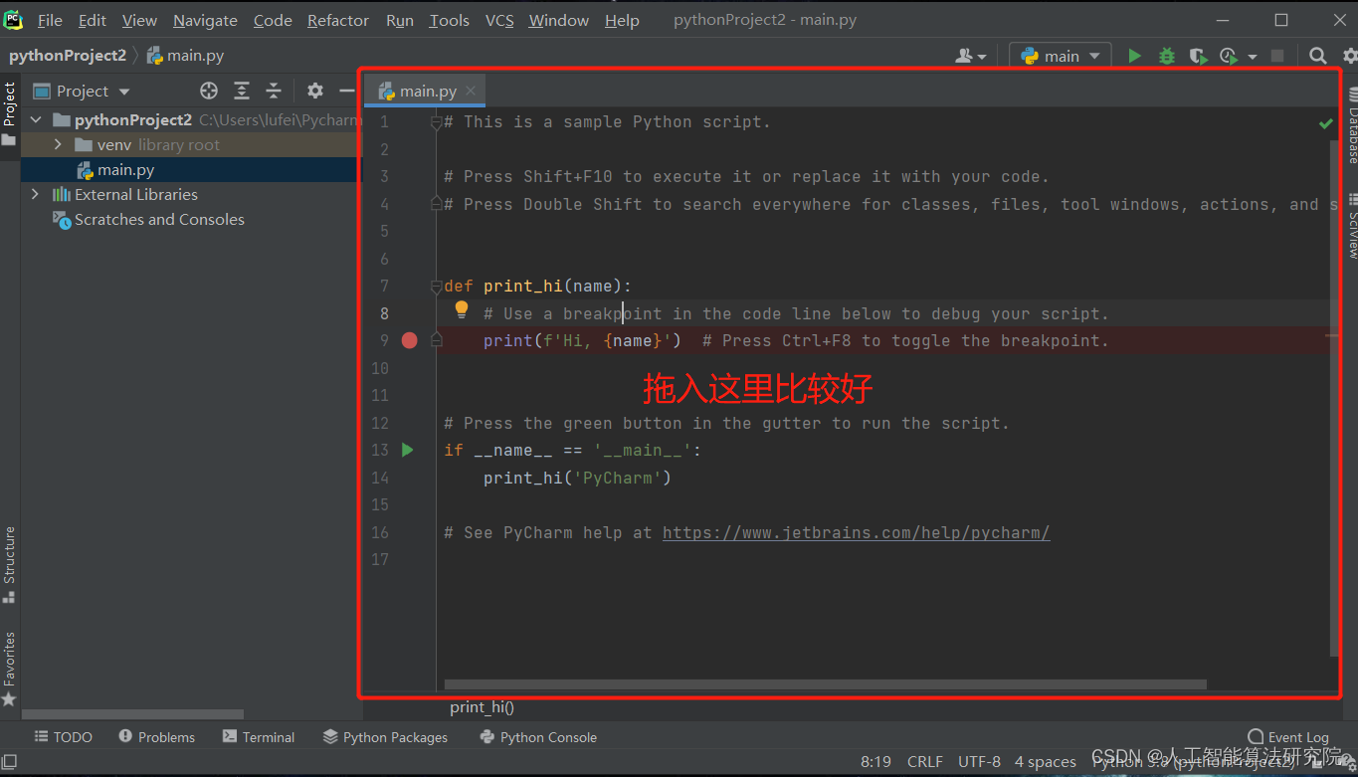The width and height of the screenshot is (1358, 777).
Task: Toggle the Project tool window sidebar button
Action: click(x=9, y=109)
